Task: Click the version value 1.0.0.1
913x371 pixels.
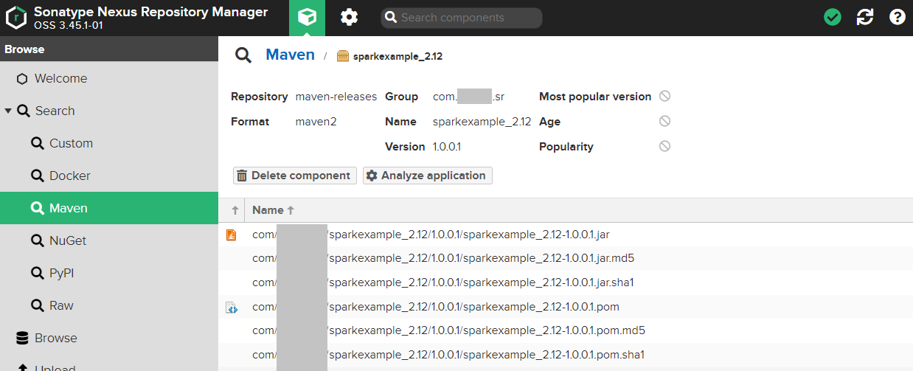Action: 447,147
